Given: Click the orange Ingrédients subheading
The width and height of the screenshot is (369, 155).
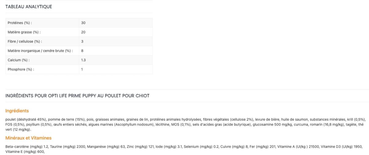Looking at the screenshot, I should click(x=17, y=111).
